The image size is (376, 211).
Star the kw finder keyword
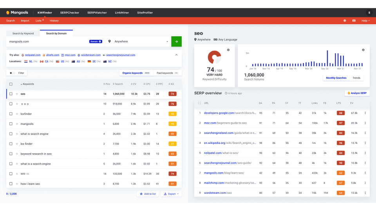[x=17, y=144]
